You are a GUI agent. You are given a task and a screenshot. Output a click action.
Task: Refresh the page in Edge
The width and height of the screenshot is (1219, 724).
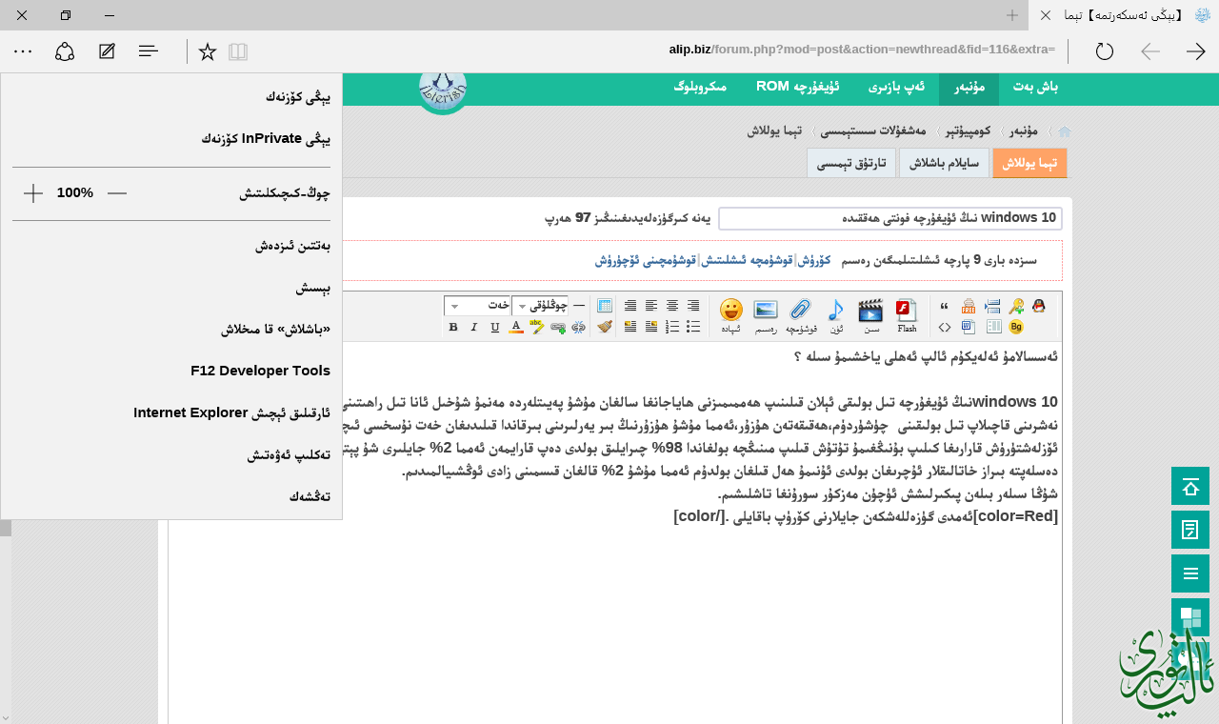tap(1105, 51)
